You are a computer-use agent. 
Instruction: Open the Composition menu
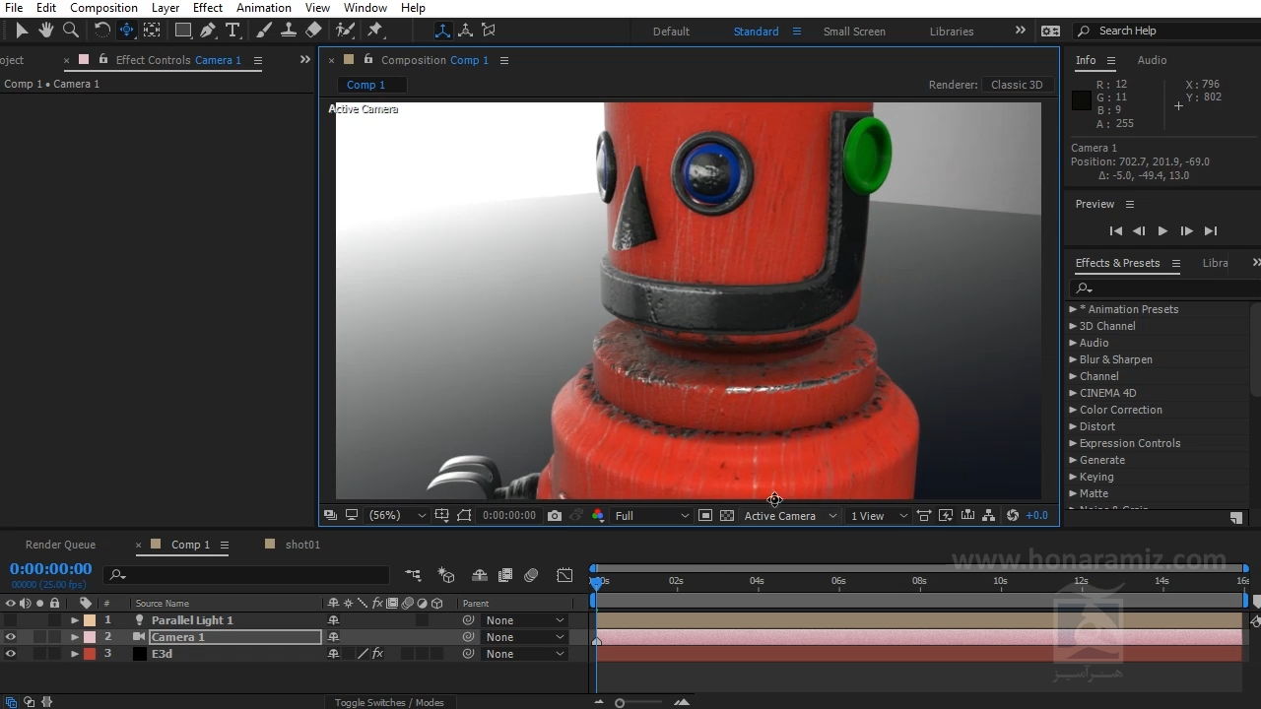(103, 8)
